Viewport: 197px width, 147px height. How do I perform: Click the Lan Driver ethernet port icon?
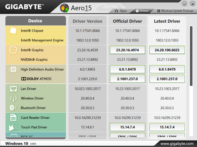[x=13, y=89]
